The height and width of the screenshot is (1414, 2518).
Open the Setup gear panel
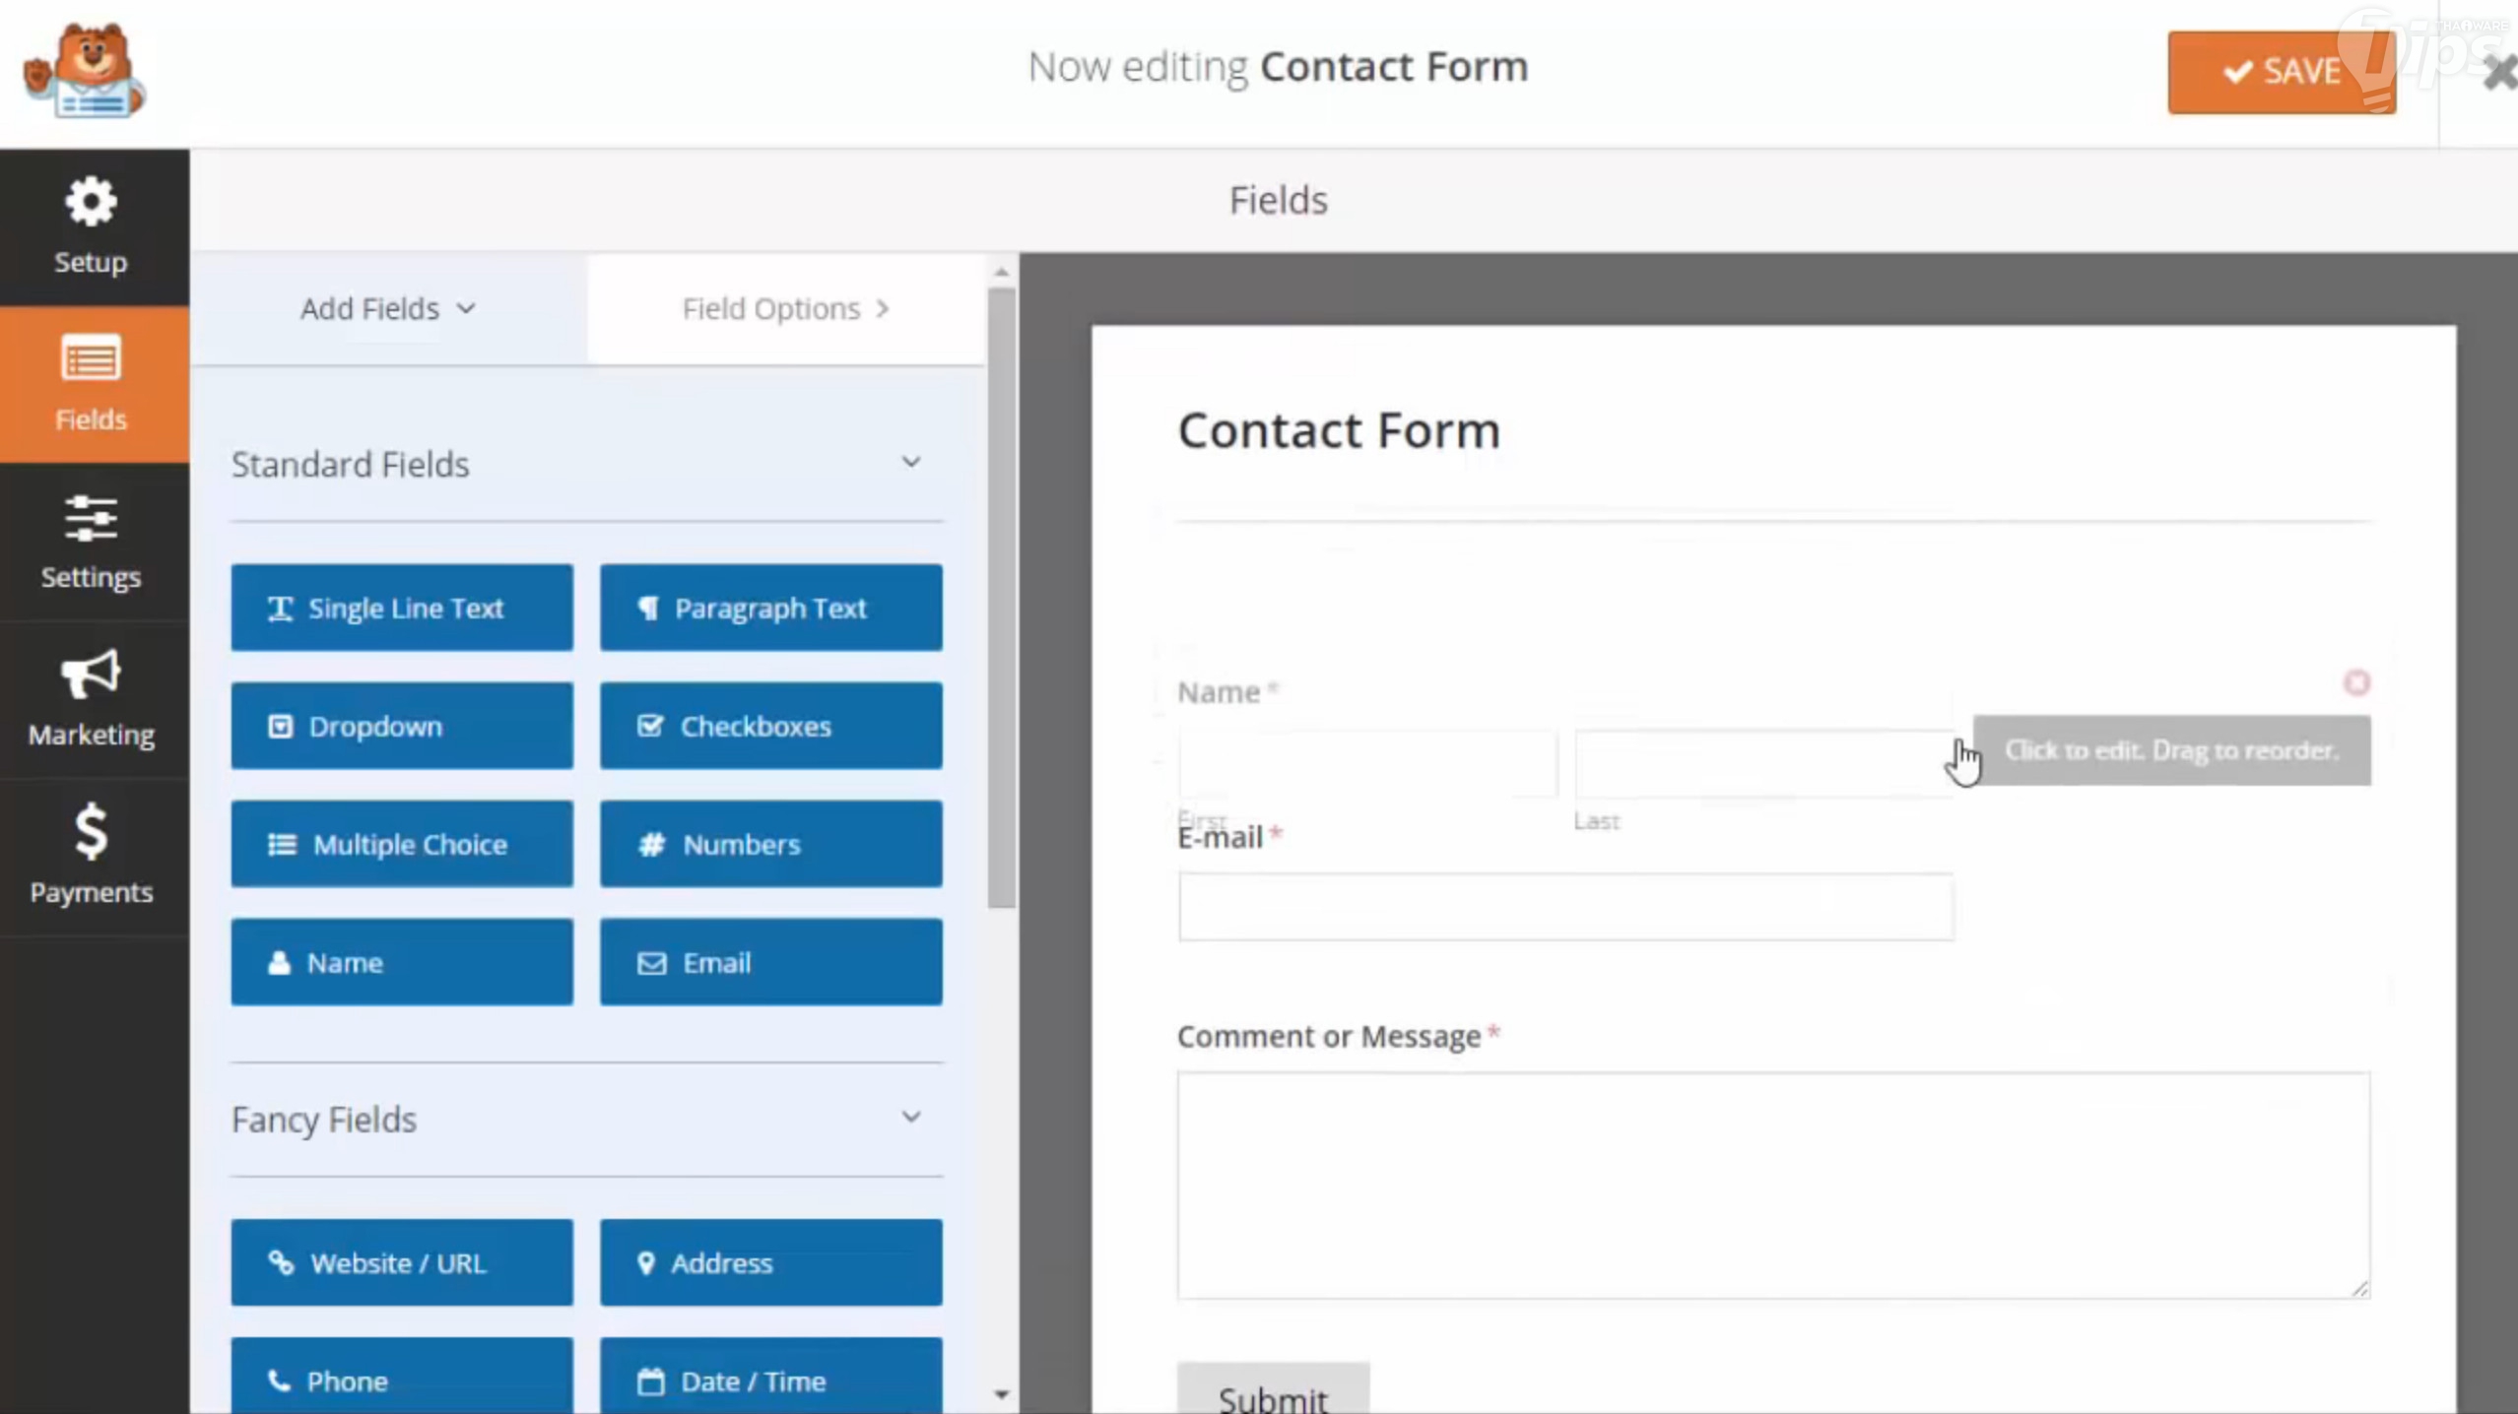click(x=91, y=225)
